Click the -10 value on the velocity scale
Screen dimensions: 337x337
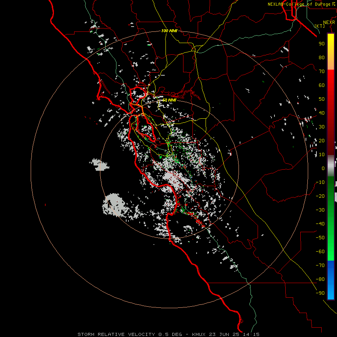pyautogui.click(x=320, y=182)
